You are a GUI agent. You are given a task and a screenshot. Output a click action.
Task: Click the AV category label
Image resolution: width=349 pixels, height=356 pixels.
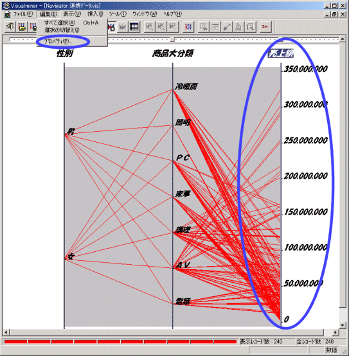(183, 265)
